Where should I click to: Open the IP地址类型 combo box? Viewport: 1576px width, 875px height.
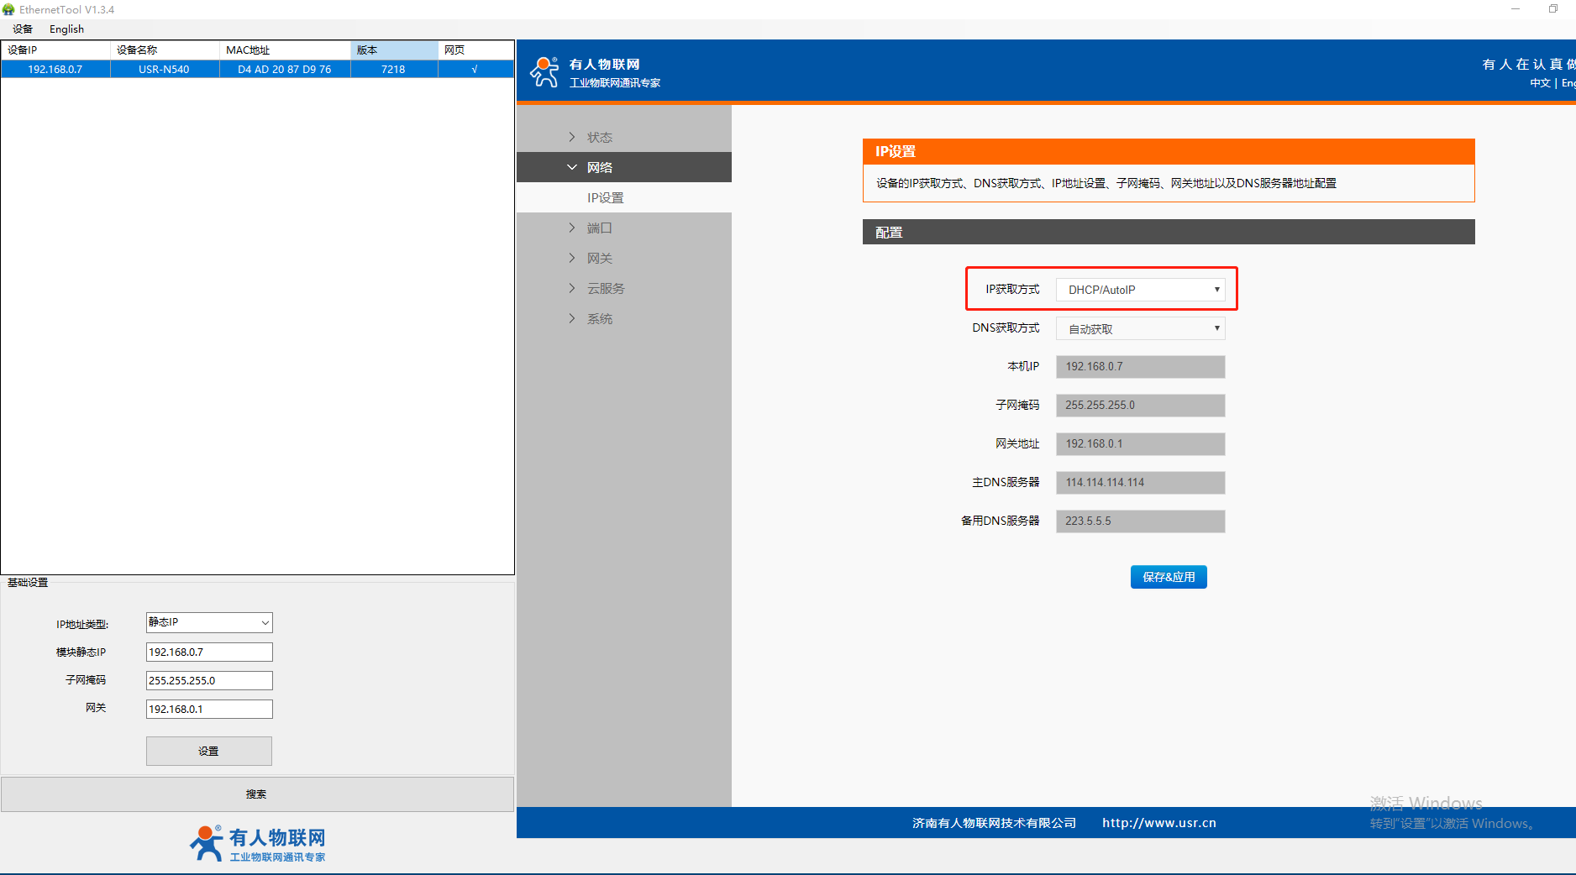[x=209, y=622]
